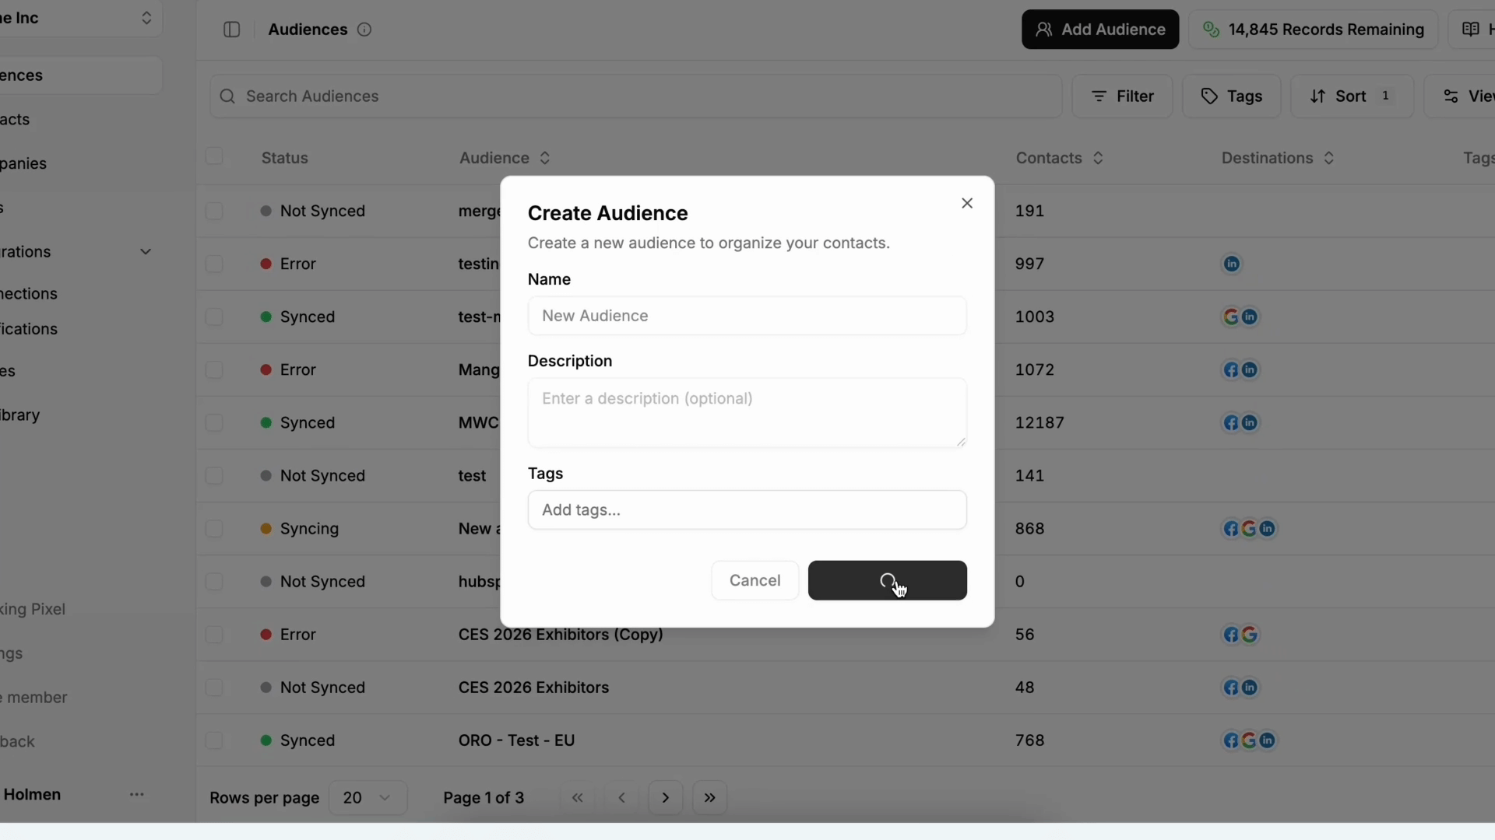The width and height of the screenshot is (1495, 840).
Task: Click the search magnifier icon
Action: 227,96
